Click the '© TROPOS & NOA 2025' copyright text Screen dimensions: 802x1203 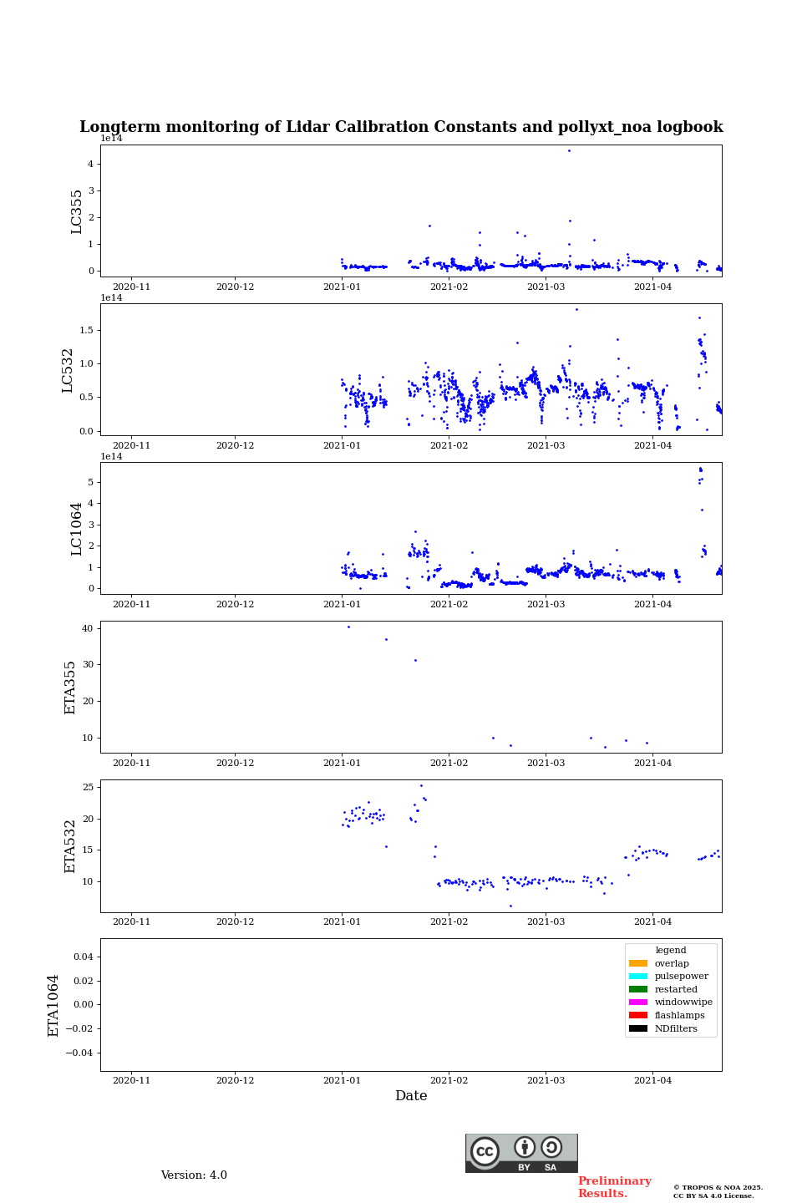[718, 1187]
